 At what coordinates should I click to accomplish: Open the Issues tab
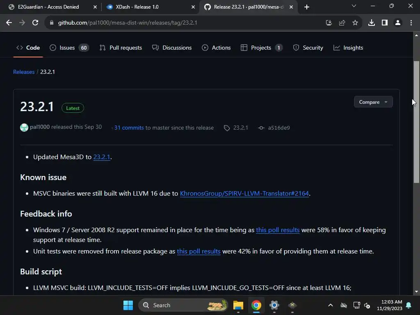coord(69,48)
